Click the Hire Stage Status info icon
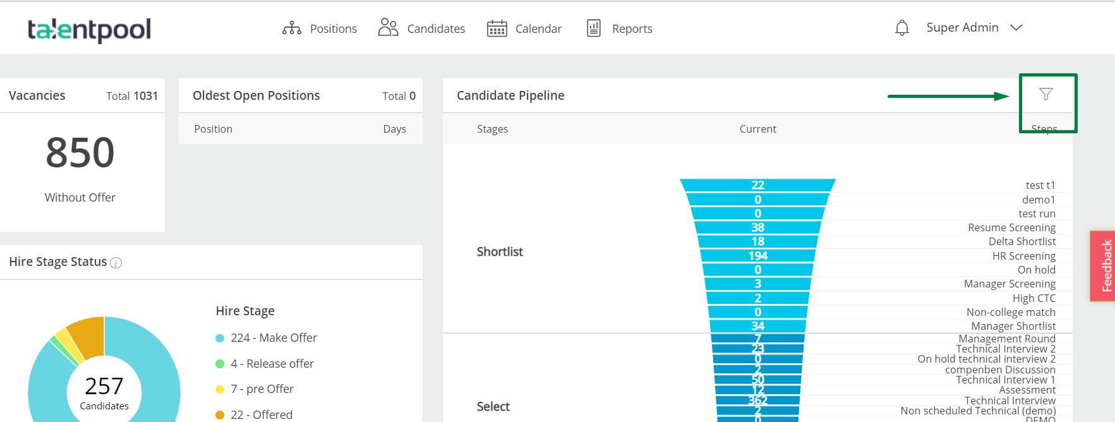The width and height of the screenshot is (1115, 422). coord(116,263)
